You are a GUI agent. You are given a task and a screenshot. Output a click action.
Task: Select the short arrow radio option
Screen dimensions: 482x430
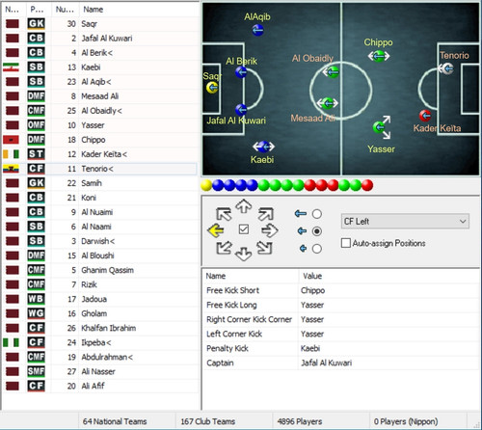(x=316, y=249)
